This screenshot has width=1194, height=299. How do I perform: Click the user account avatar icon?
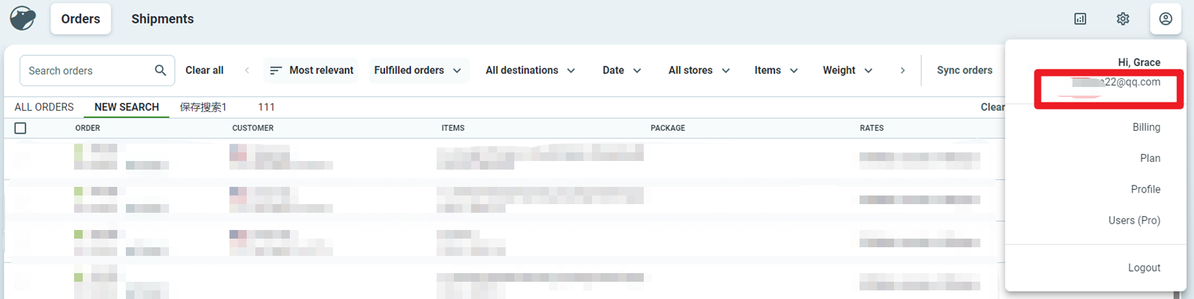[1165, 19]
